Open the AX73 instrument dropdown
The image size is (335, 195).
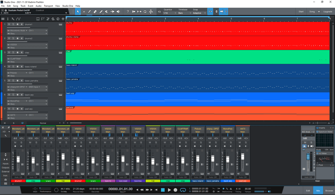pyautogui.click(x=17, y=115)
